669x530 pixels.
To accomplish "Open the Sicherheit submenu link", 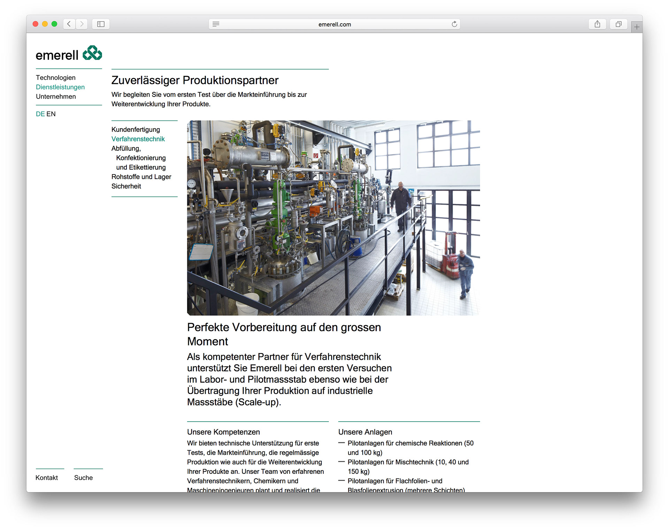I will (x=126, y=186).
